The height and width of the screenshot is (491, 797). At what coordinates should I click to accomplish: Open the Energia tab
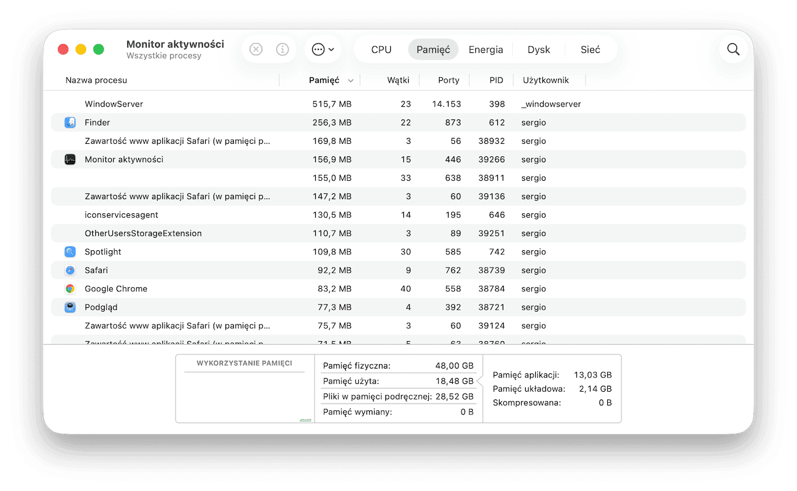(486, 49)
